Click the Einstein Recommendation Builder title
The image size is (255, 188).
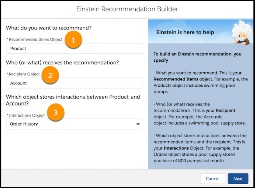[127, 9]
